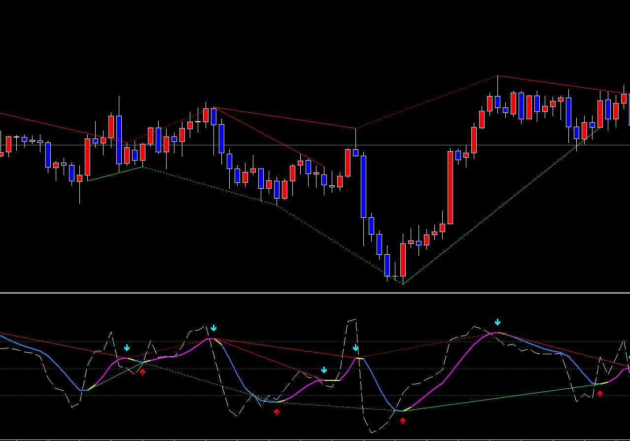Select long solid green line in oscillator panel

(x=502, y=397)
